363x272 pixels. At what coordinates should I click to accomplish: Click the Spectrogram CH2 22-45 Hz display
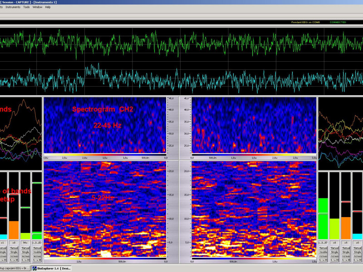104,125
